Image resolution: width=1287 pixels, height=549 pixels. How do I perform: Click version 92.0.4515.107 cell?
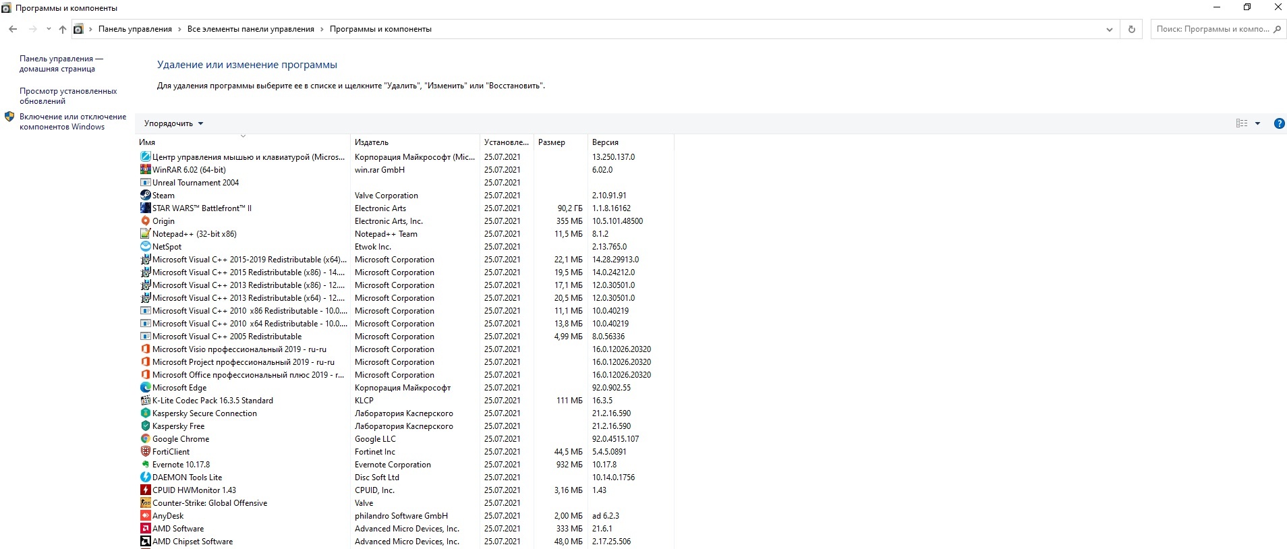(616, 439)
